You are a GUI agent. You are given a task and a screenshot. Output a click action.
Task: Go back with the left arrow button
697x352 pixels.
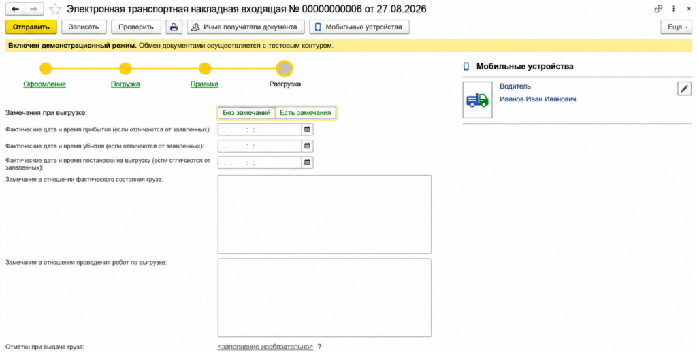pyautogui.click(x=15, y=9)
